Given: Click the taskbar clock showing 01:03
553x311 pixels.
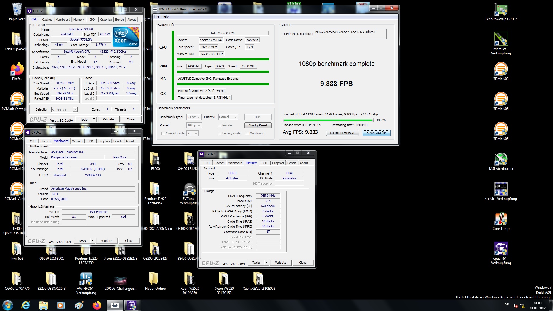Looking at the screenshot, I should click(537, 306).
